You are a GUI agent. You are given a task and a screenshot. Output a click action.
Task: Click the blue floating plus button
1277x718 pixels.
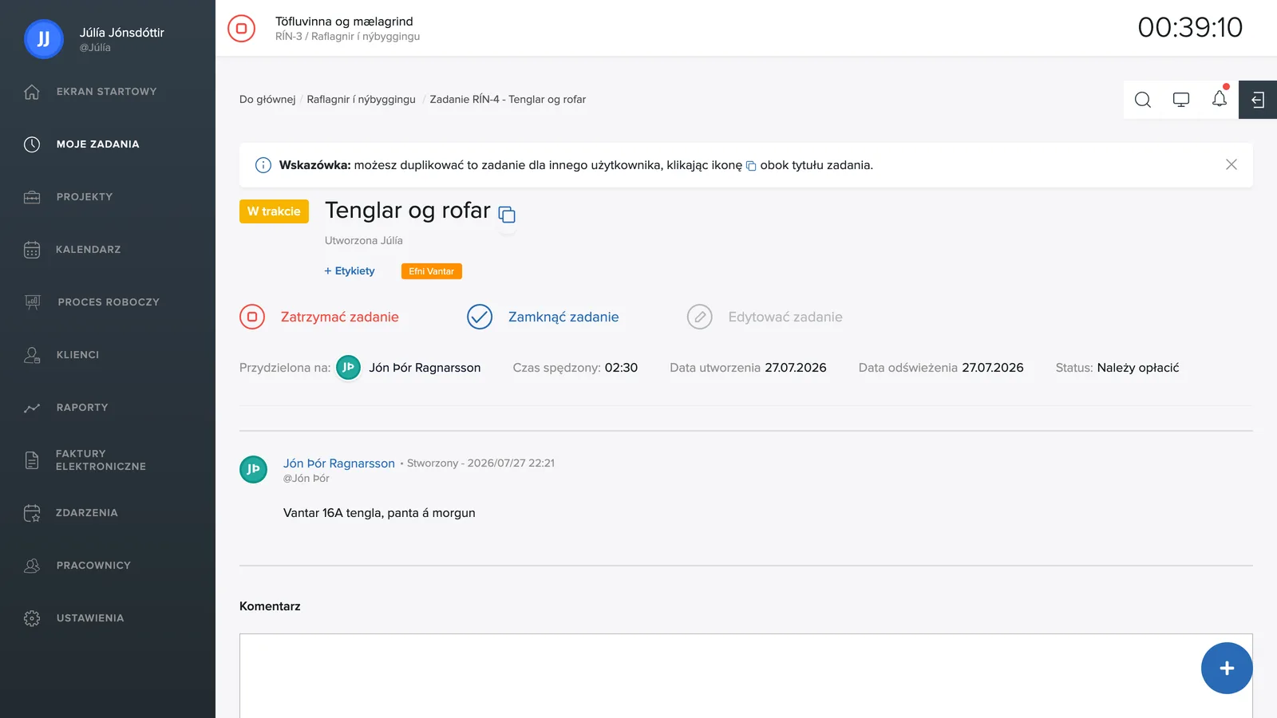(x=1227, y=669)
